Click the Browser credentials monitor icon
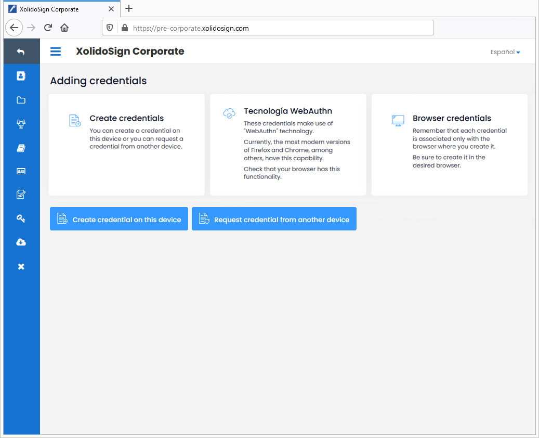539x438 pixels. point(398,121)
